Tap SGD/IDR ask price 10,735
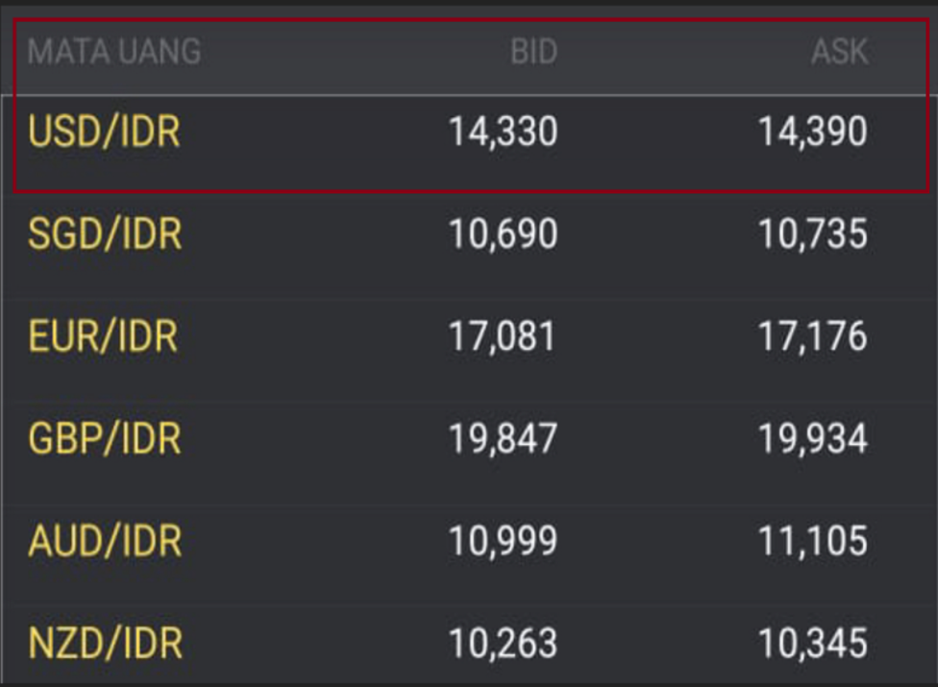 (x=813, y=234)
